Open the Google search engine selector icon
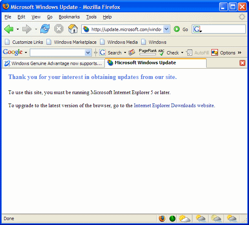The width and height of the screenshot is (249, 225). pyautogui.click(x=198, y=29)
